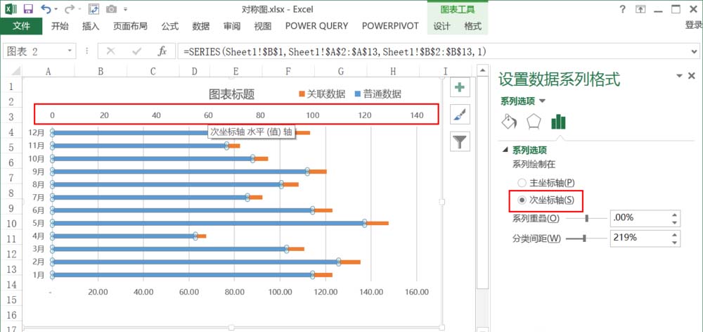The image size is (703, 332).
Task: Click the worksheet vertical scrollbar up arrow
Action: (x=482, y=71)
